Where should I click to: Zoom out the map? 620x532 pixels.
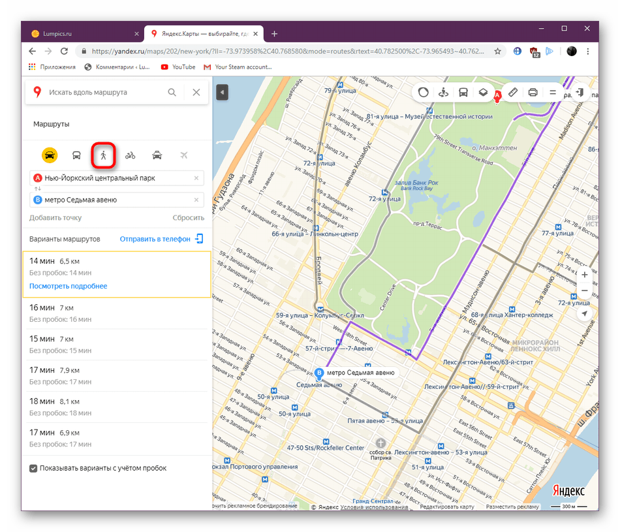click(x=584, y=290)
